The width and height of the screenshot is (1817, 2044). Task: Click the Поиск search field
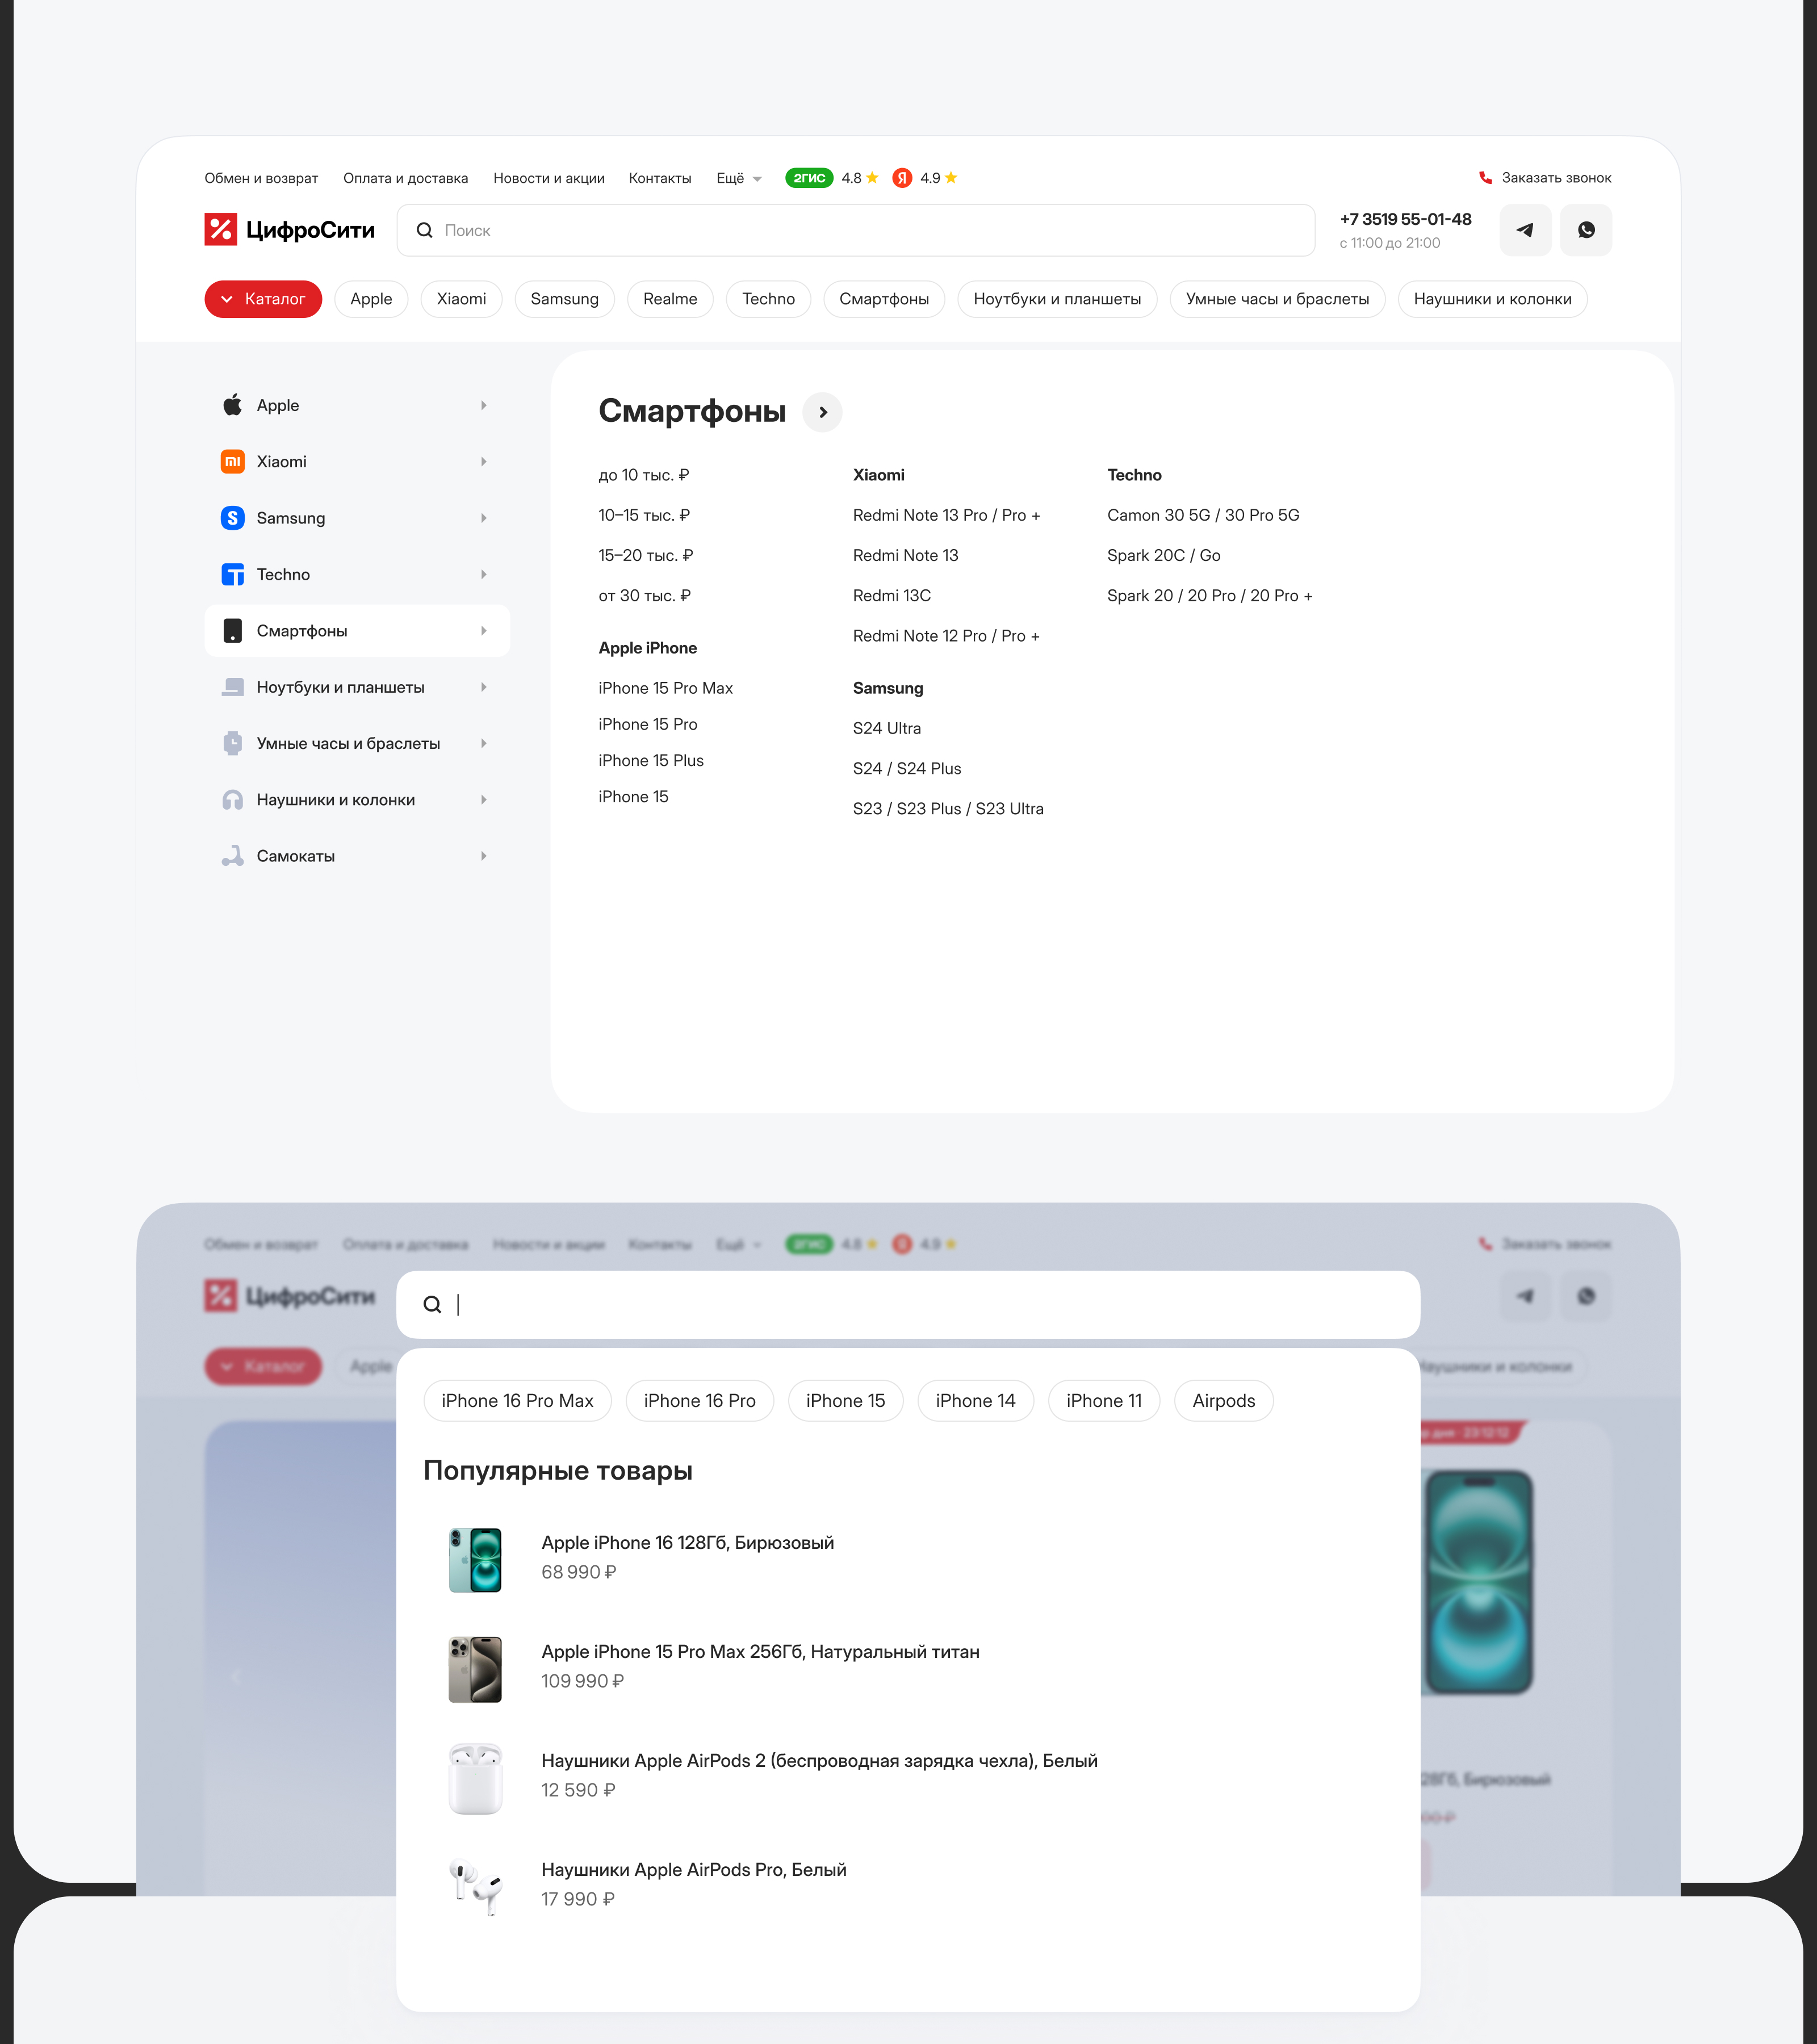tap(855, 230)
